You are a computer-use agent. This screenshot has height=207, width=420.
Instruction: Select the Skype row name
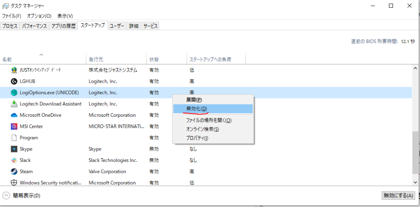click(26, 149)
